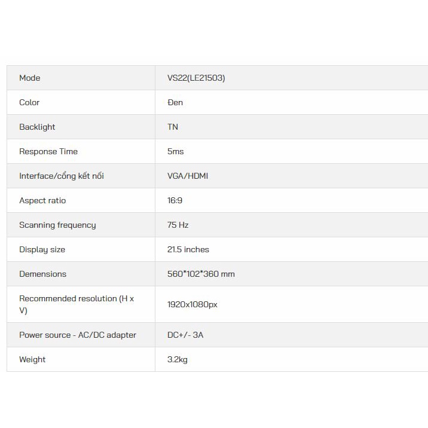Select the '560*102*360 mm' dimensions value
The height and width of the screenshot is (428, 428).
click(201, 274)
